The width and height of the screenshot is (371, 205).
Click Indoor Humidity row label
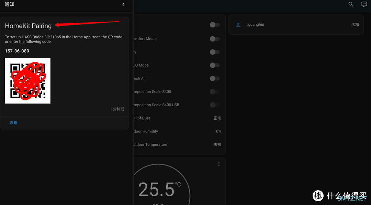146,131
